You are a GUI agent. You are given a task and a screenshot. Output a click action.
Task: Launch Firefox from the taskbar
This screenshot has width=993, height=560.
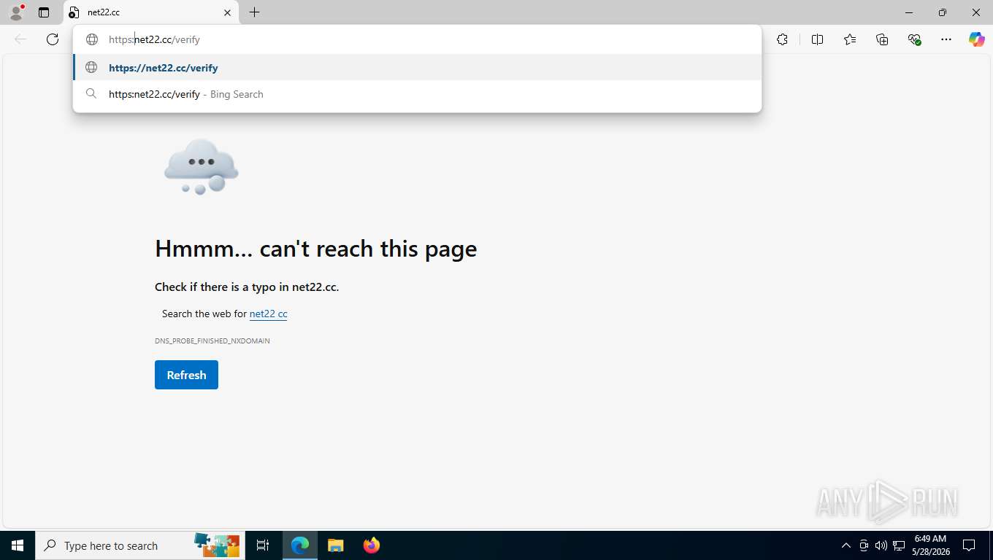pyautogui.click(x=372, y=545)
